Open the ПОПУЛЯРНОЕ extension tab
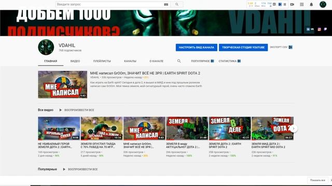 202,61
